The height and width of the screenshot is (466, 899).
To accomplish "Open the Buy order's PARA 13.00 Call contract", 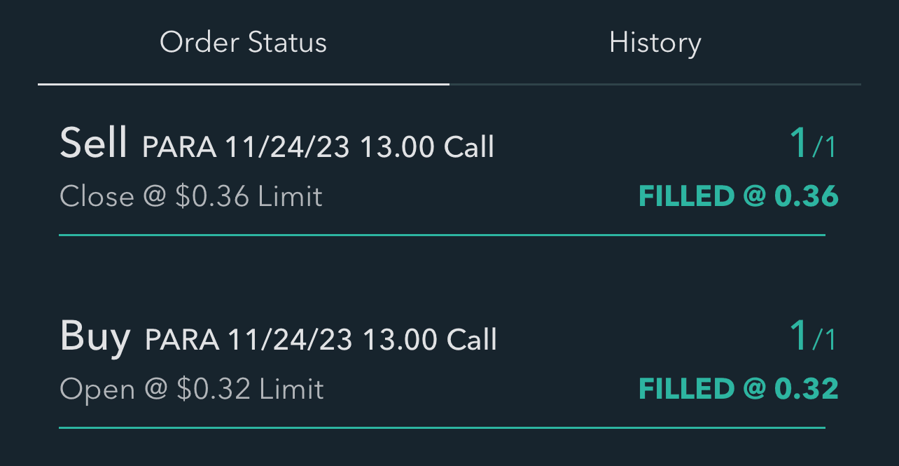I will tap(321, 340).
